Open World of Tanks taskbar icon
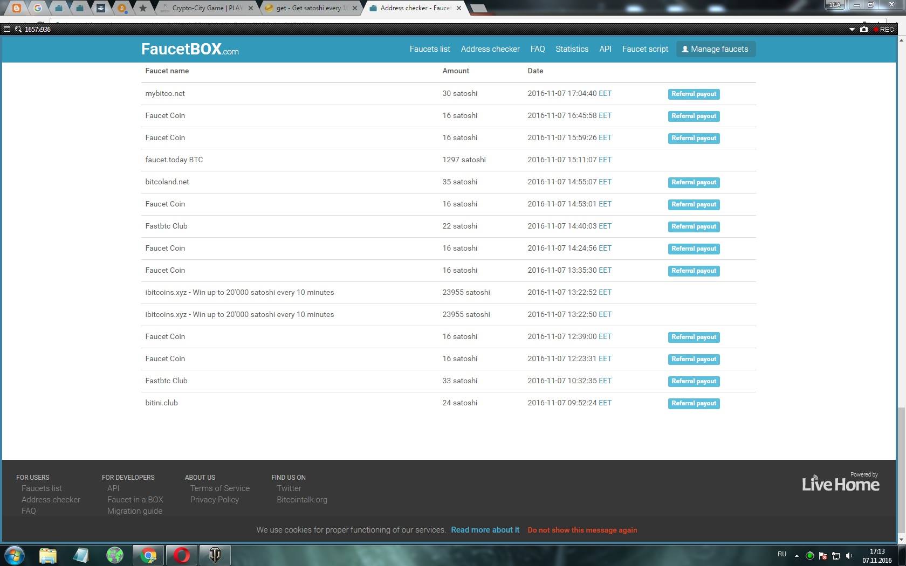Image resolution: width=906 pixels, height=566 pixels. 215,555
